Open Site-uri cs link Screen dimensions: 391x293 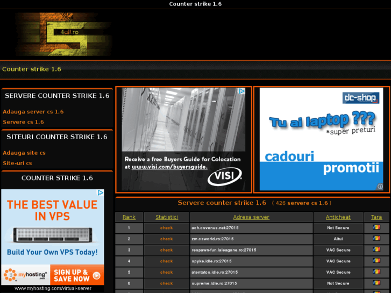pyautogui.click(x=17, y=163)
